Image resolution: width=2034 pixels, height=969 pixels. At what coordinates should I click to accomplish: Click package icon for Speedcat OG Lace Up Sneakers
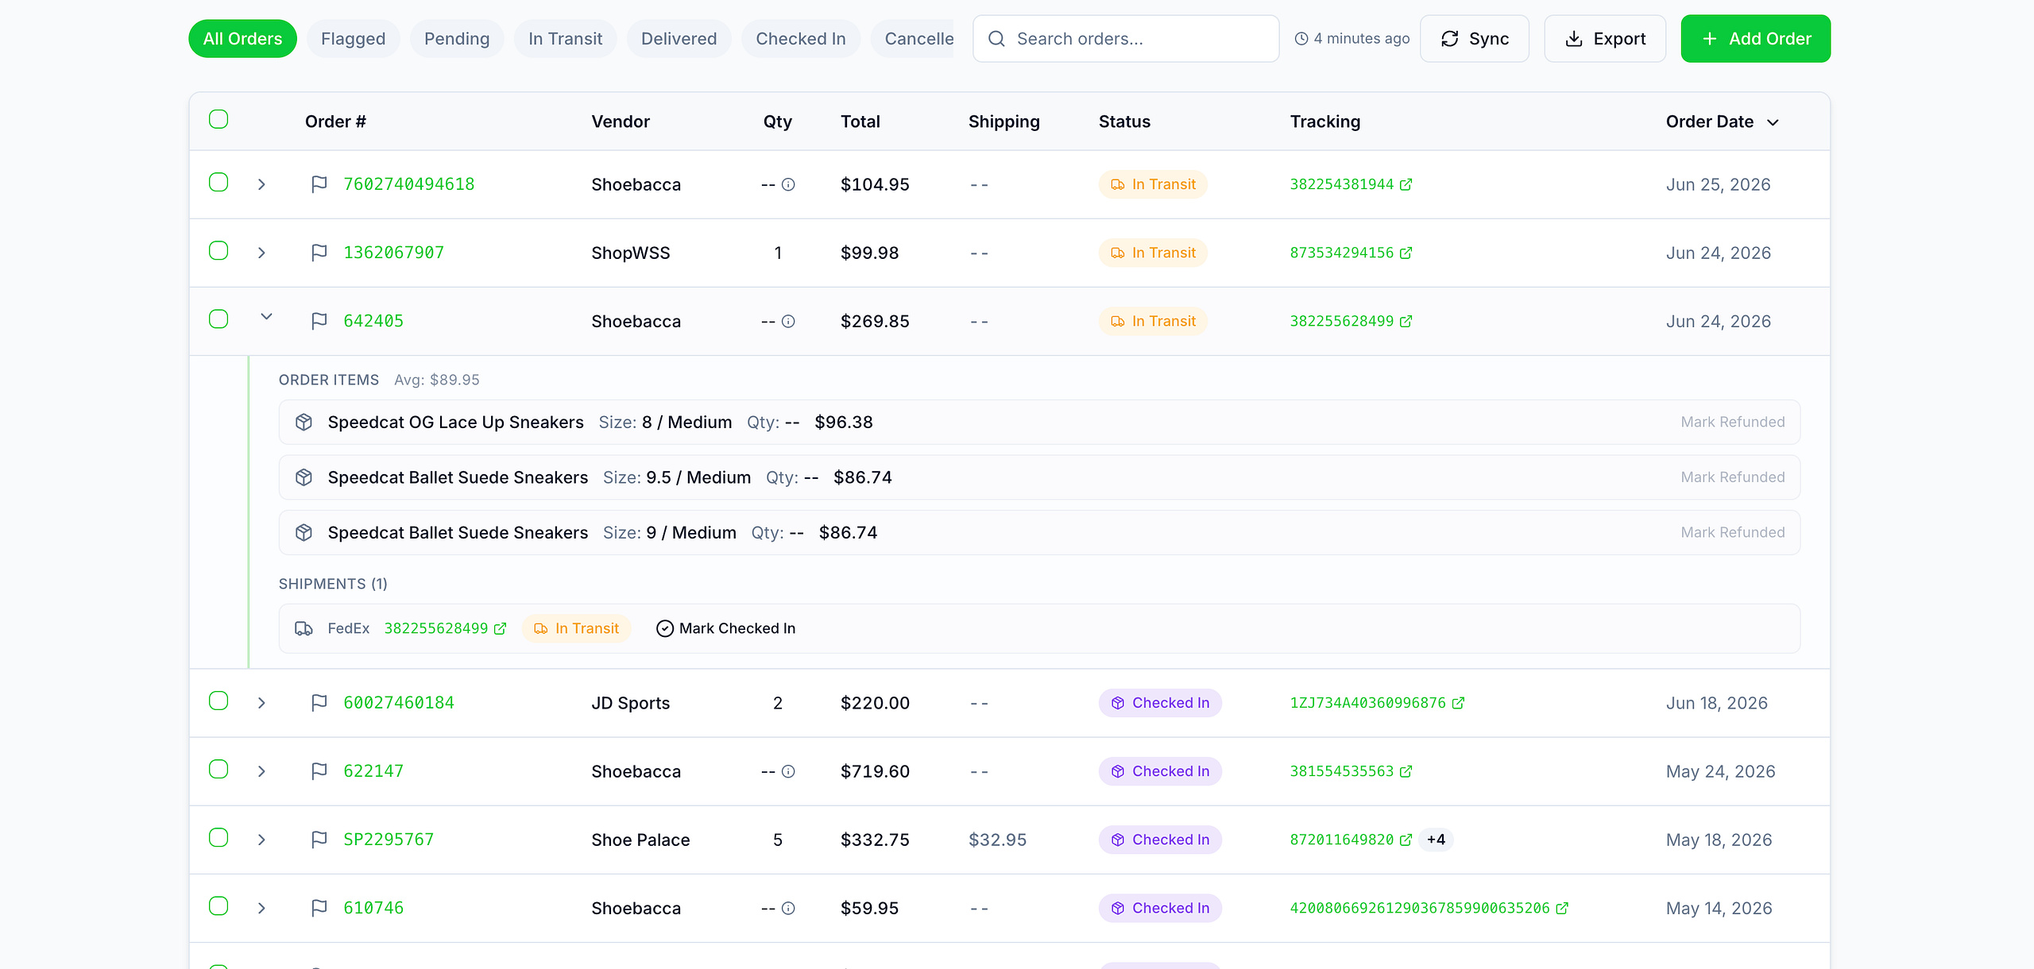pos(304,422)
